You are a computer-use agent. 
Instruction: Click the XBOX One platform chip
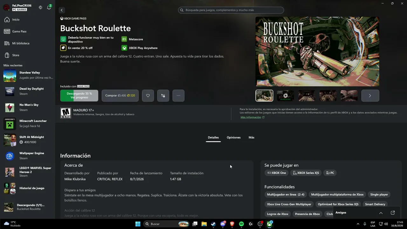[x=277, y=173]
